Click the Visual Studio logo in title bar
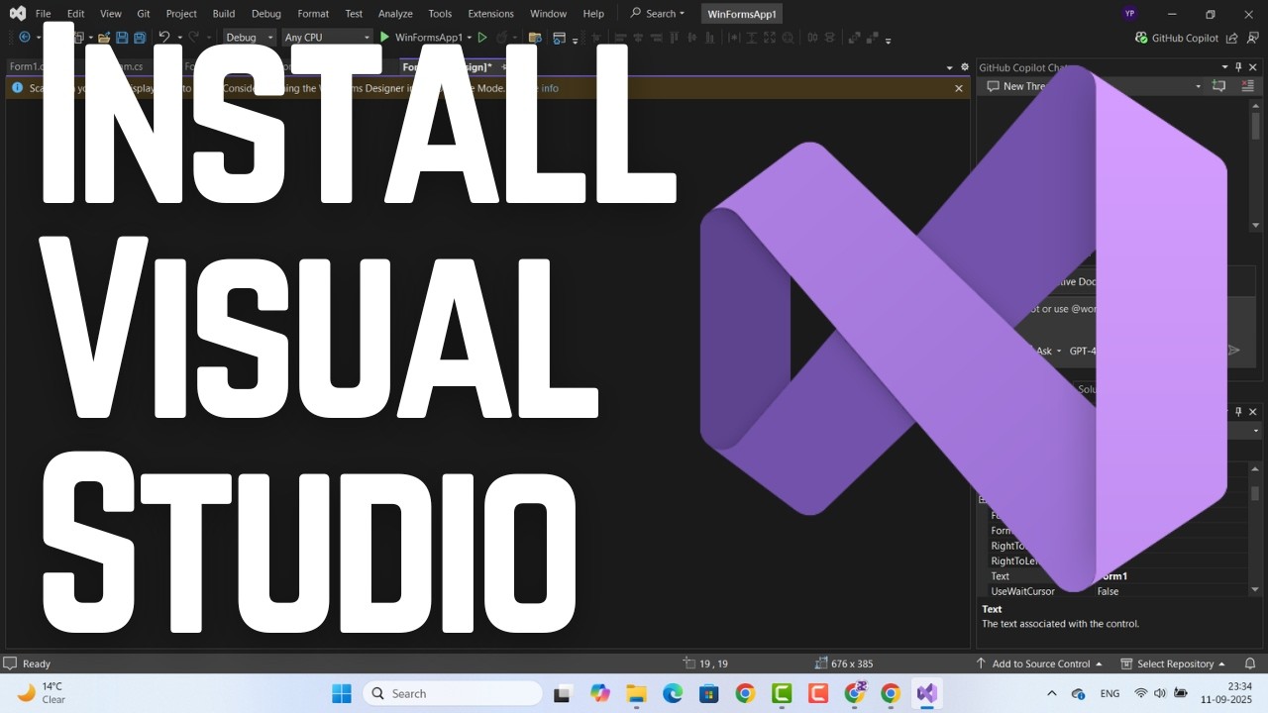The image size is (1268, 713). click(x=17, y=14)
